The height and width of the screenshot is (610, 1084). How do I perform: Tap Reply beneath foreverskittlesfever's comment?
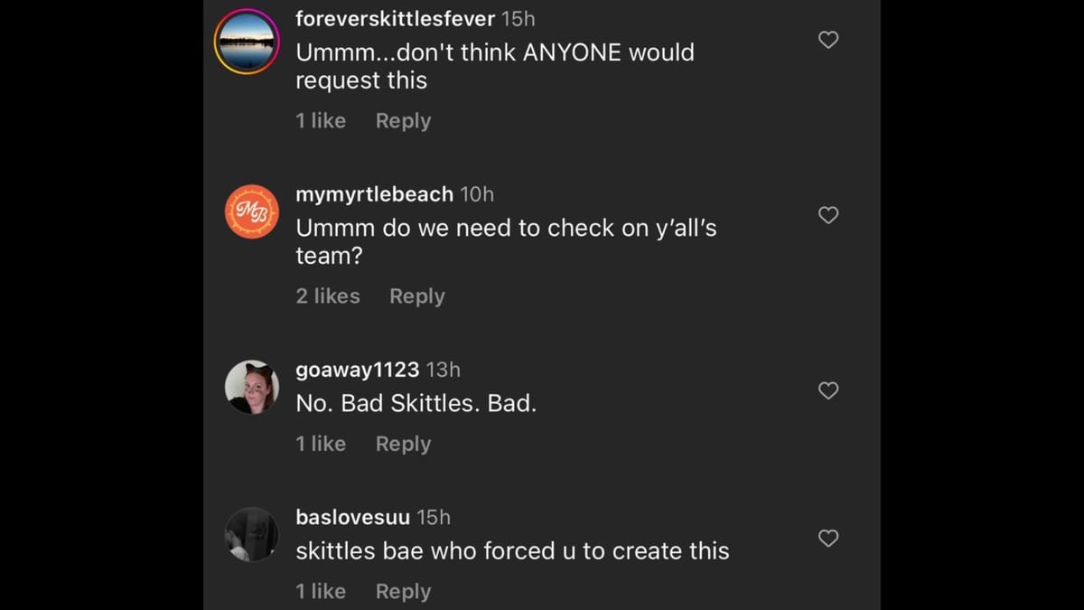point(403,120)
